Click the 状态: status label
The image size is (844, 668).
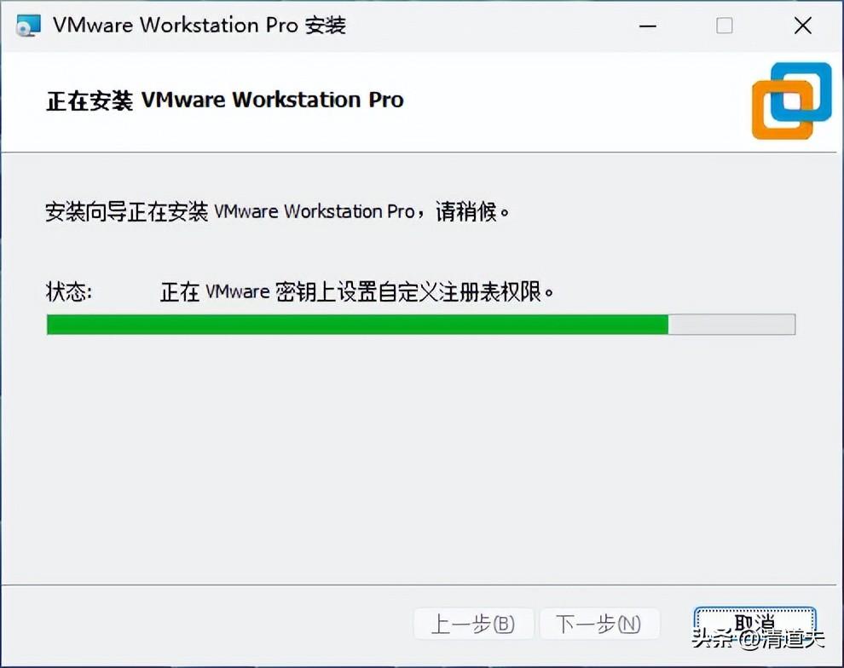69,292
